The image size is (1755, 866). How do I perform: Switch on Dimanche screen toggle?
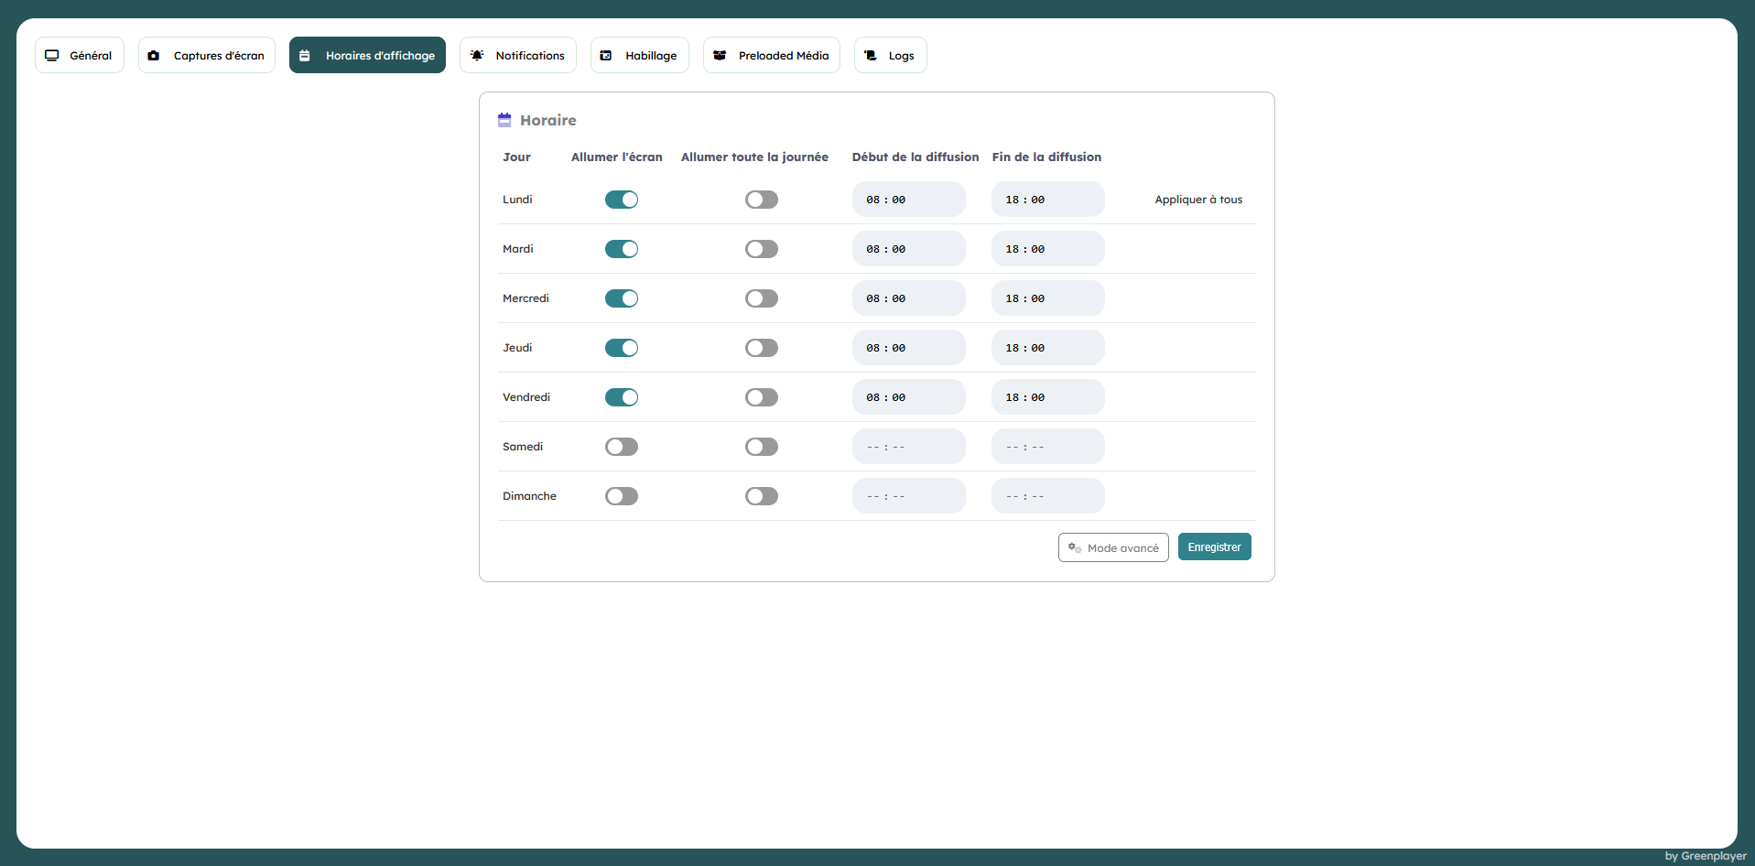(x=622, y=496)
